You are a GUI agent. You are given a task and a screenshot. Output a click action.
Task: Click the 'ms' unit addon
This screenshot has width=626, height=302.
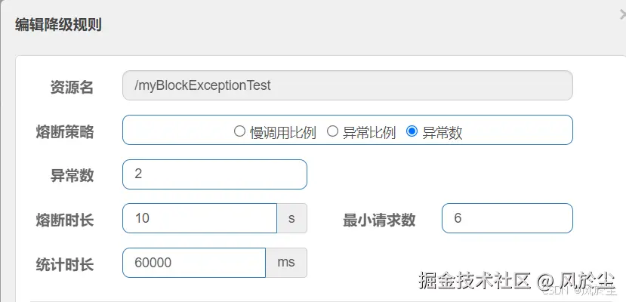[286, 263]
